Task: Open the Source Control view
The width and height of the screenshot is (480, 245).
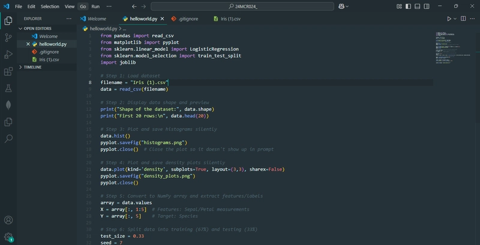Action: pyautogui.click(x=8, y=38)
